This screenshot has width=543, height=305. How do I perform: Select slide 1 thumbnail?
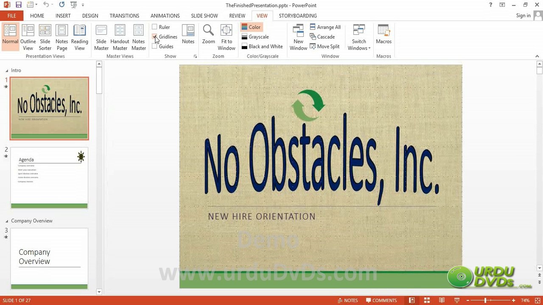coord(49,108)
